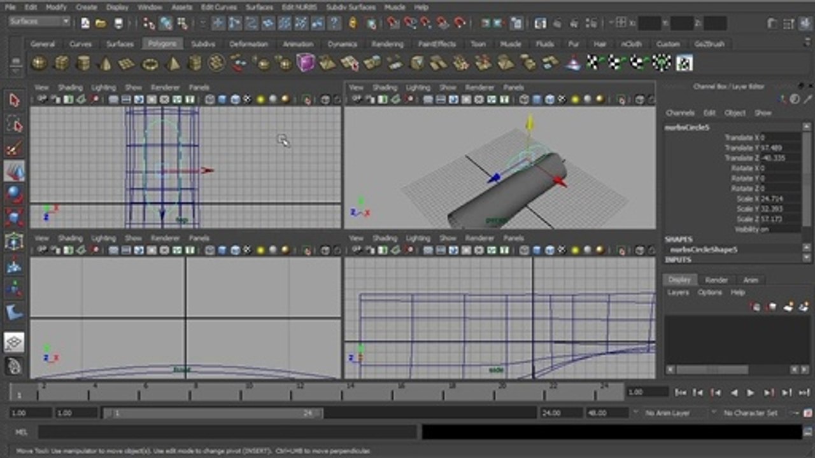Click the open scene folder icon
The image size is (815, 458).
point(101,23)
